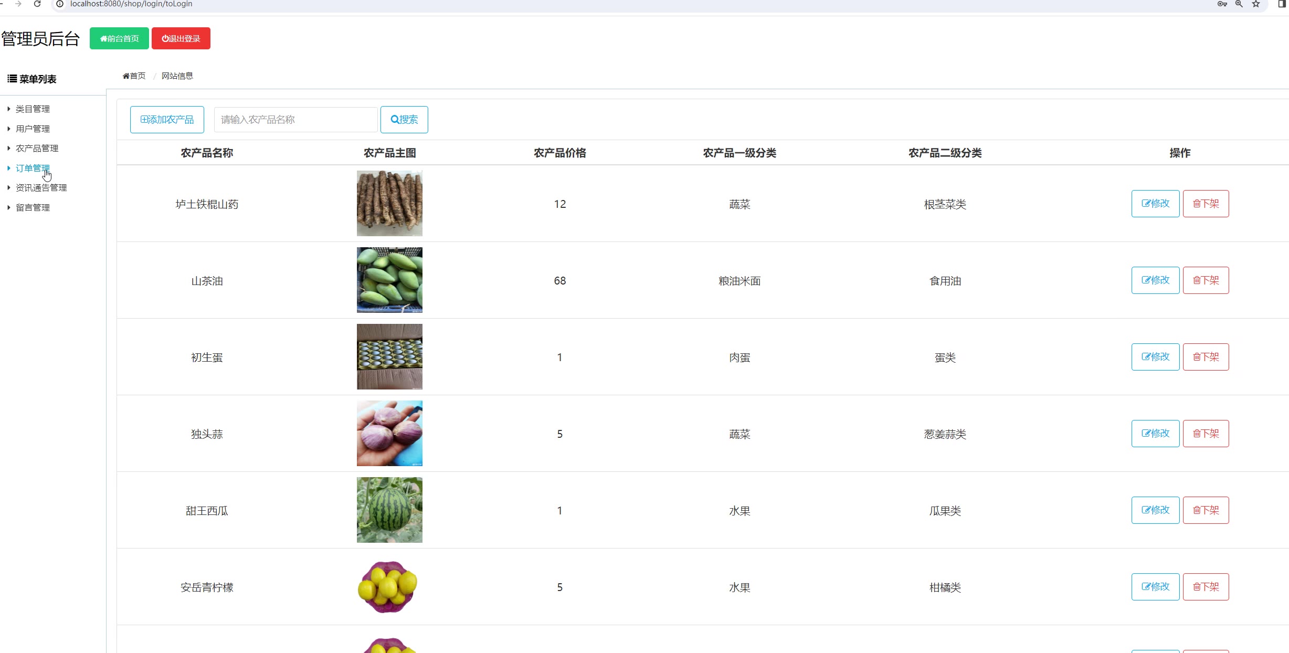
Task: Click the 农产品主图 column header
Action: (x=389, y=153)
